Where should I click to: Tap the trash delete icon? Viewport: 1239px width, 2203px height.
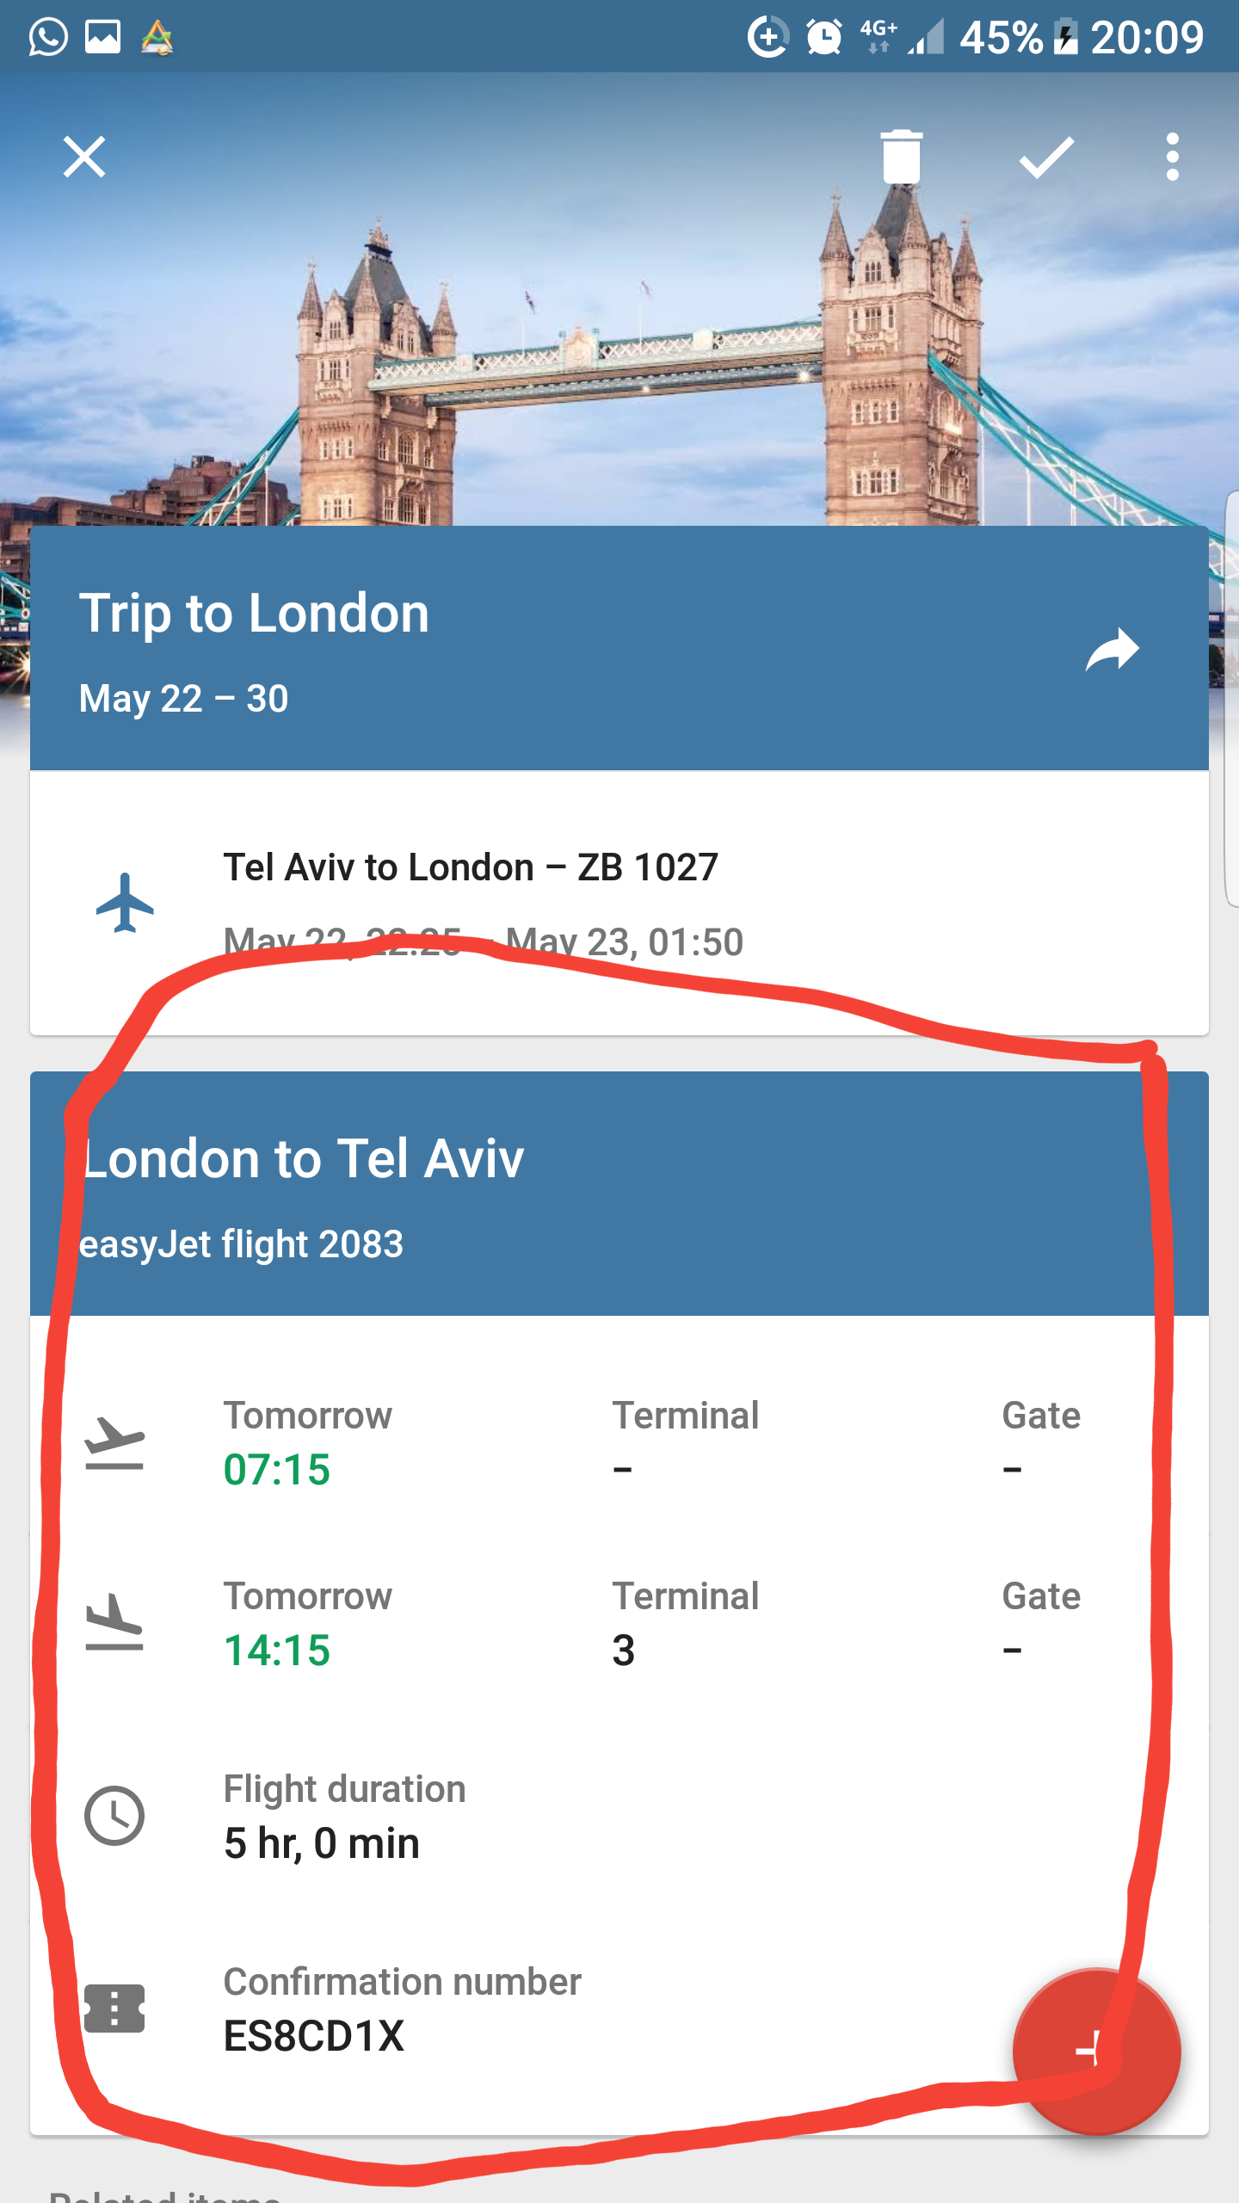[x=901, y=157]
